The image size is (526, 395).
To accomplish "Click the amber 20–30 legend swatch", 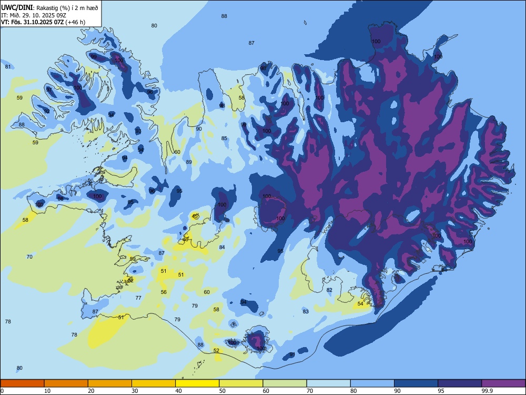I will (x=110, y=383).
